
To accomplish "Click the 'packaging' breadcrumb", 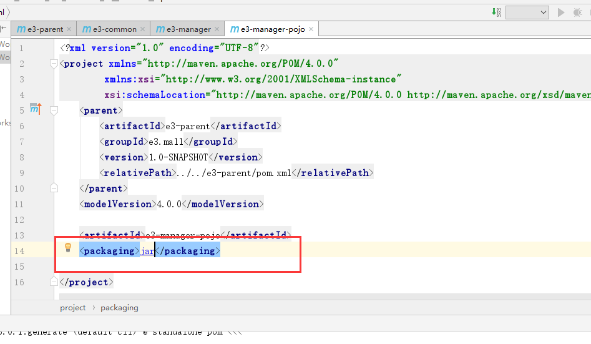I will point(119,308).
